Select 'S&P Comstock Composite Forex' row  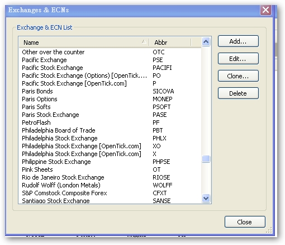coord(110,193)
